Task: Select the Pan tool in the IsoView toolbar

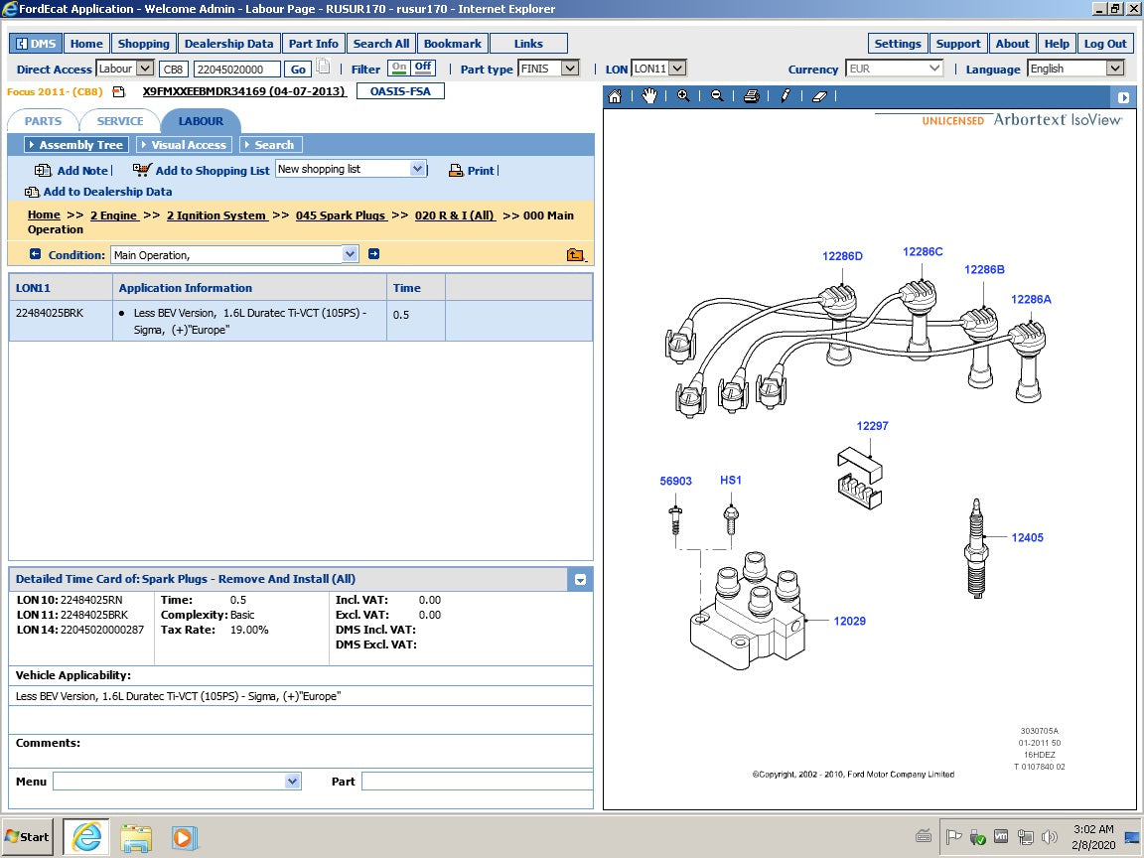Action: pyautogui.click(x=649, y=96)
